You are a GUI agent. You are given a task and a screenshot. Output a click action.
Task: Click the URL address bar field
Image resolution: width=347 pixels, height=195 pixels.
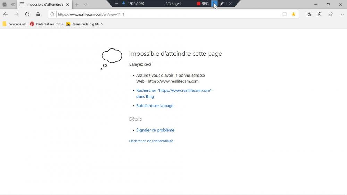point(167,14)
